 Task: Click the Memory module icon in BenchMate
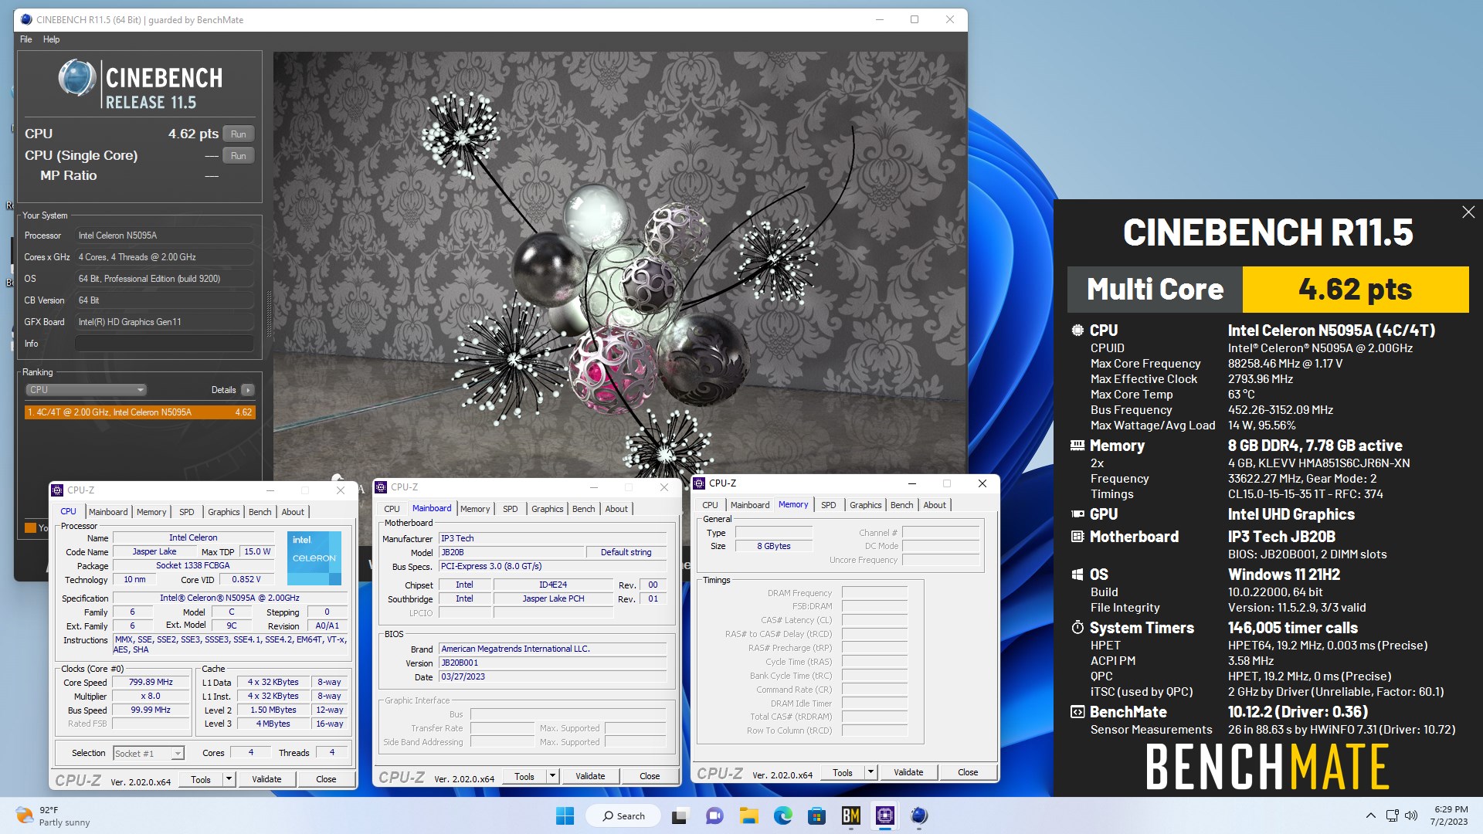1077,446
